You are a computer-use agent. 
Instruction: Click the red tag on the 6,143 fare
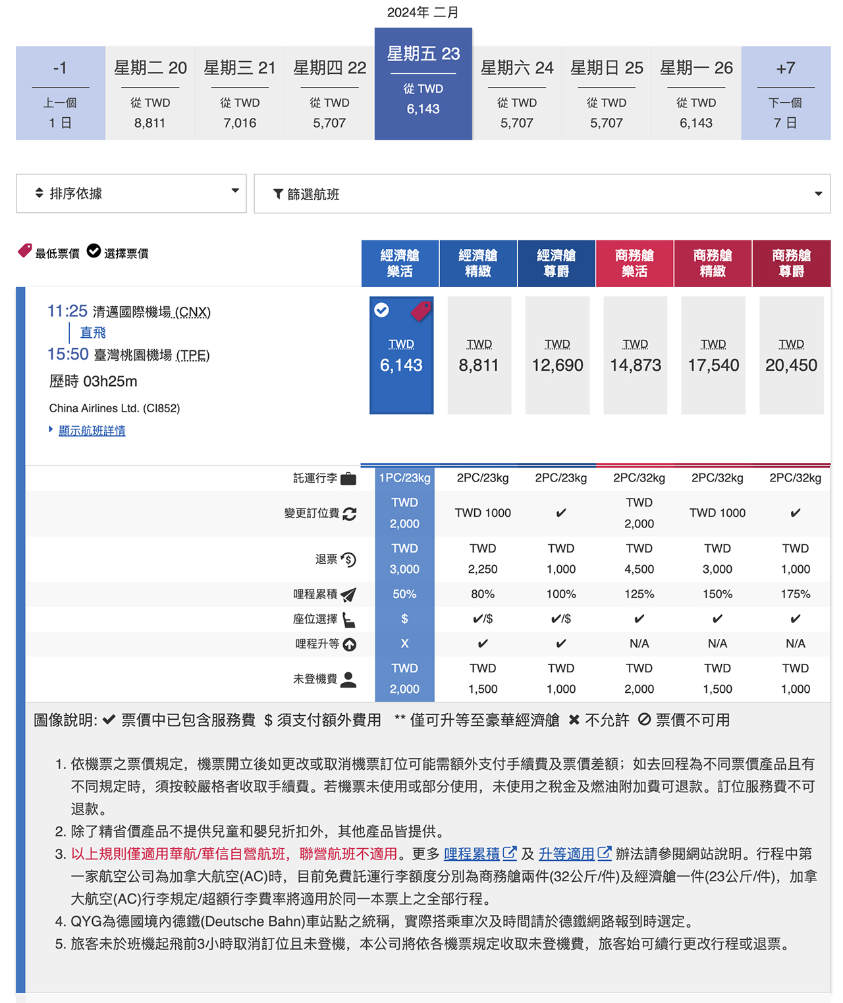coord(421,310)
